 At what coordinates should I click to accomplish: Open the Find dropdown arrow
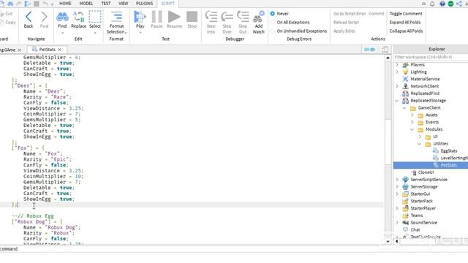pos(62,33)
